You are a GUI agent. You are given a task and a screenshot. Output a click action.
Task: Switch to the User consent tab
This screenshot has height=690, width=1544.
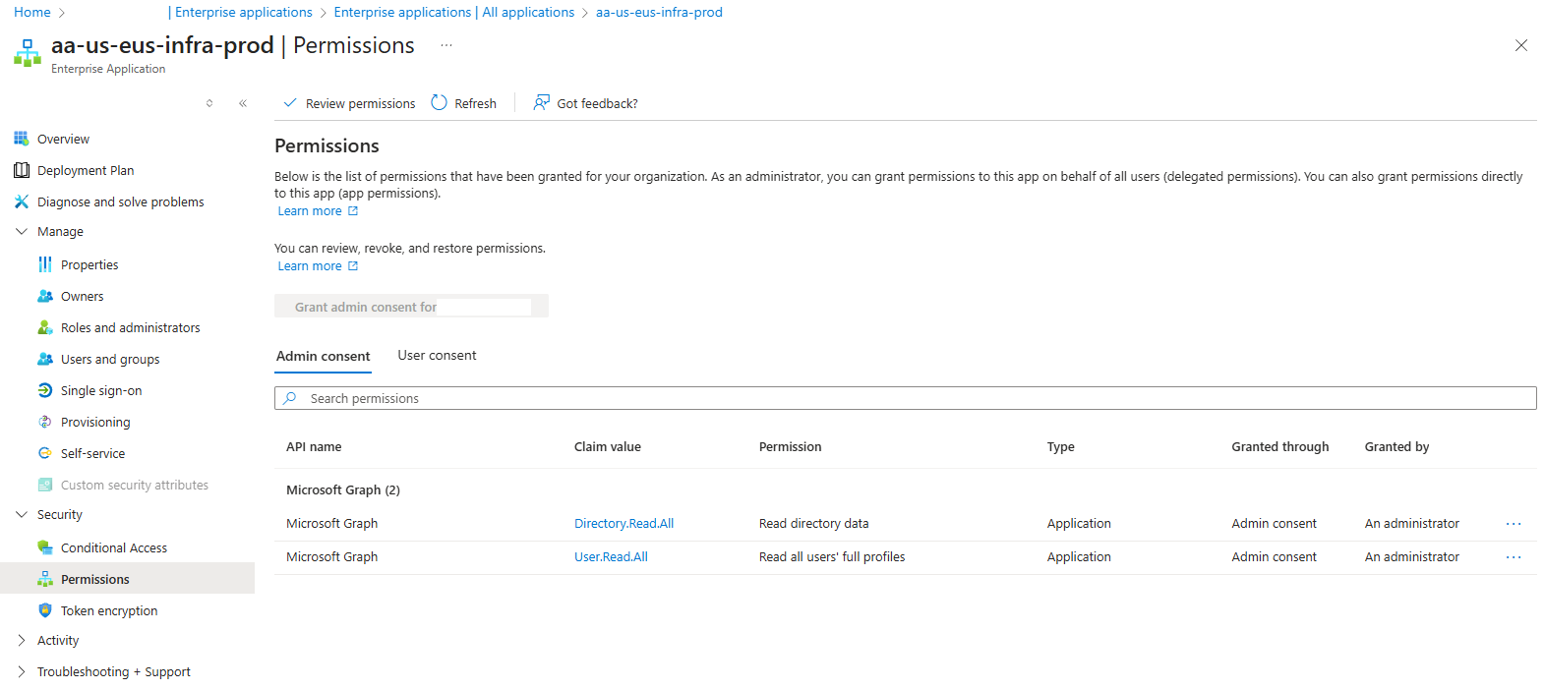pos(437,356)
